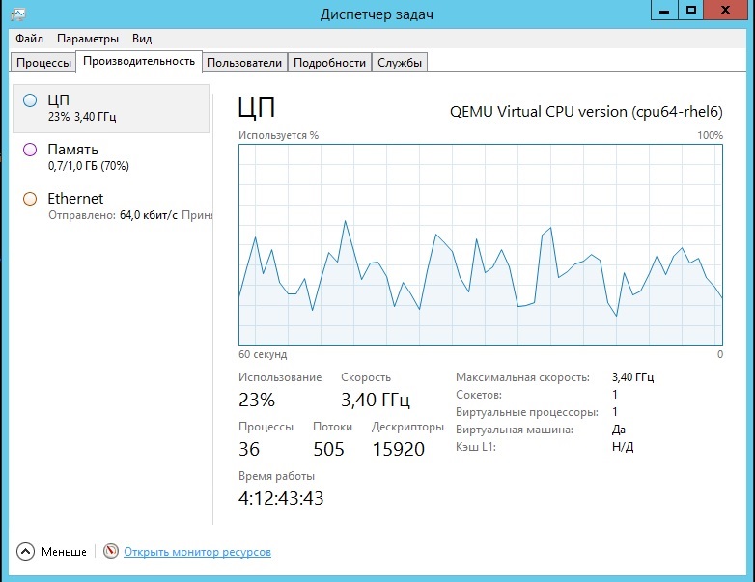Switch to the Пользователи tab

[244, 63]
